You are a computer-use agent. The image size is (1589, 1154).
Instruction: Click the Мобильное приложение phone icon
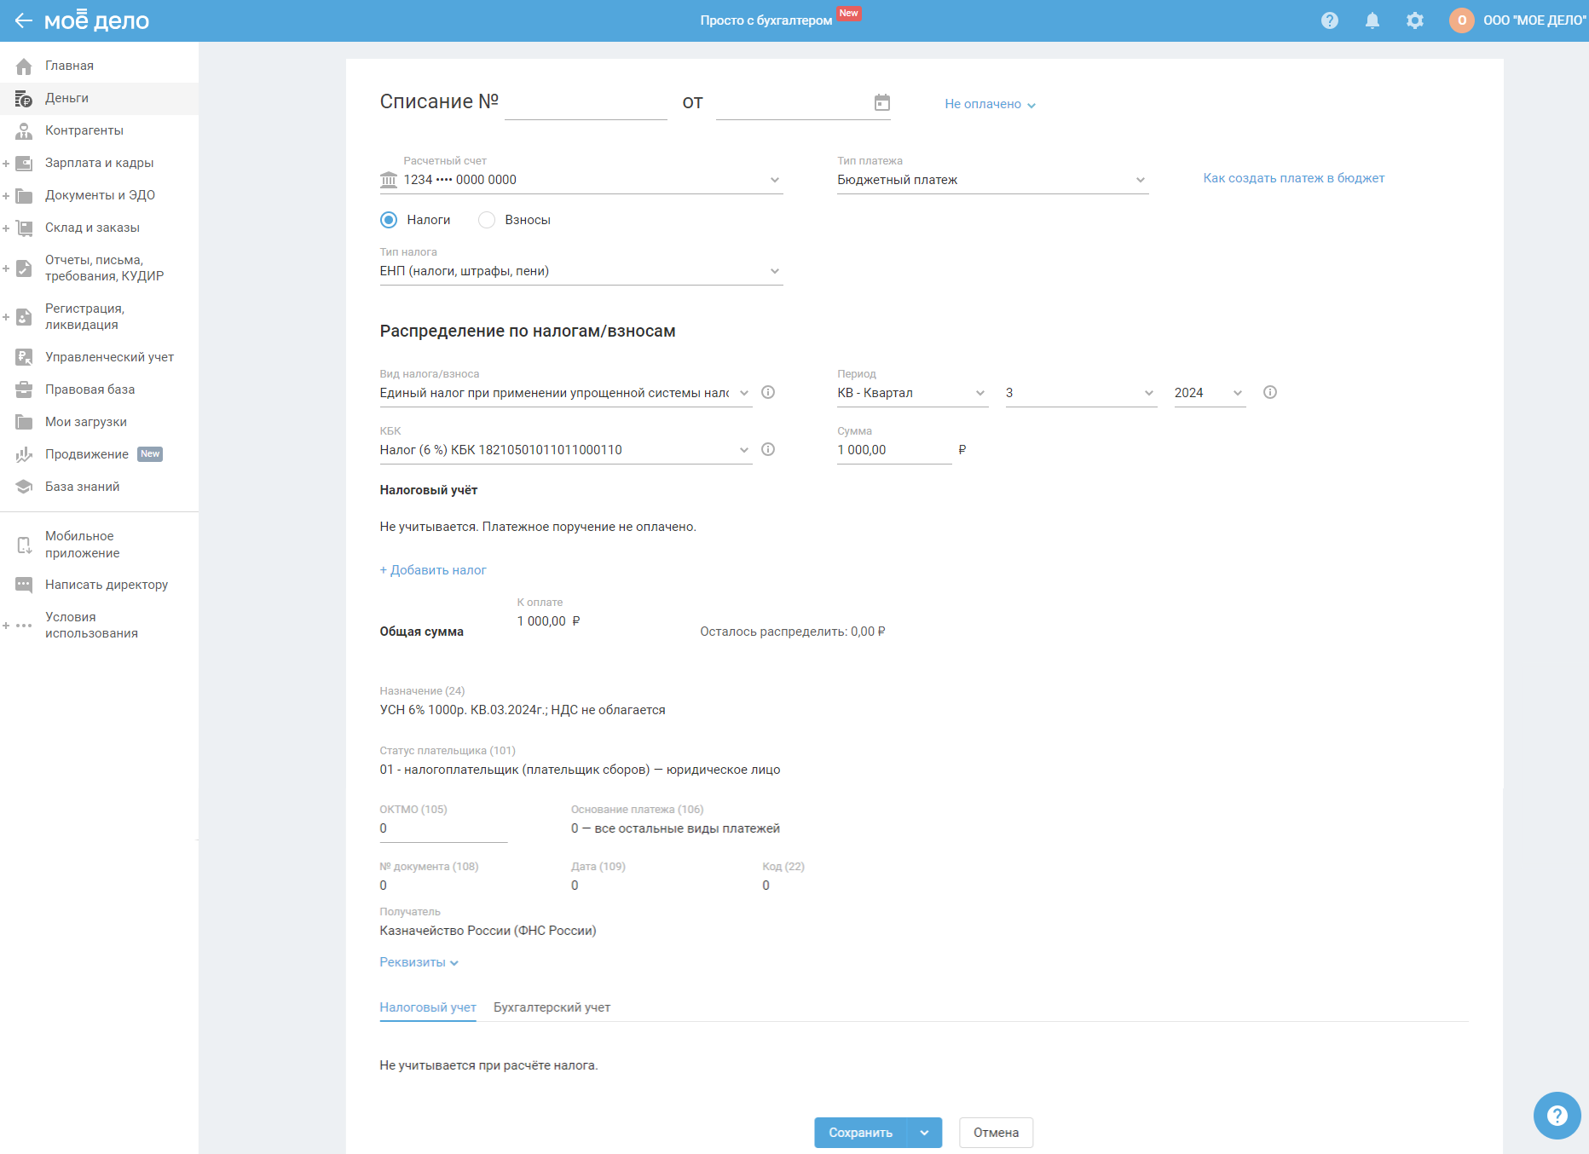24,545
